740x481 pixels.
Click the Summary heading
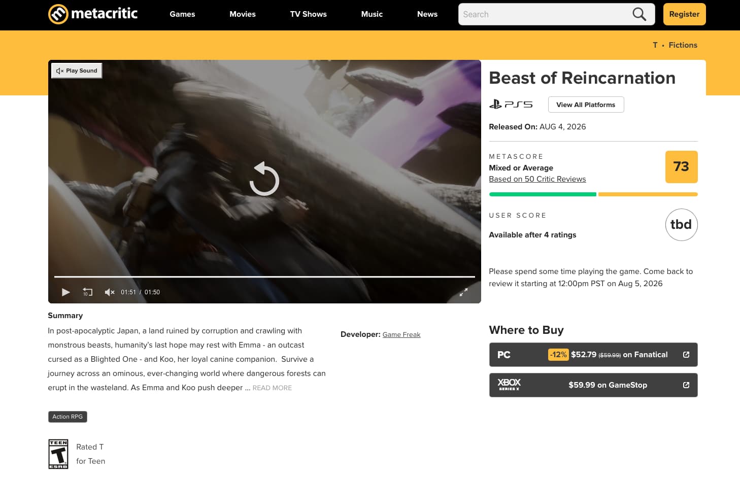[65, 316]
